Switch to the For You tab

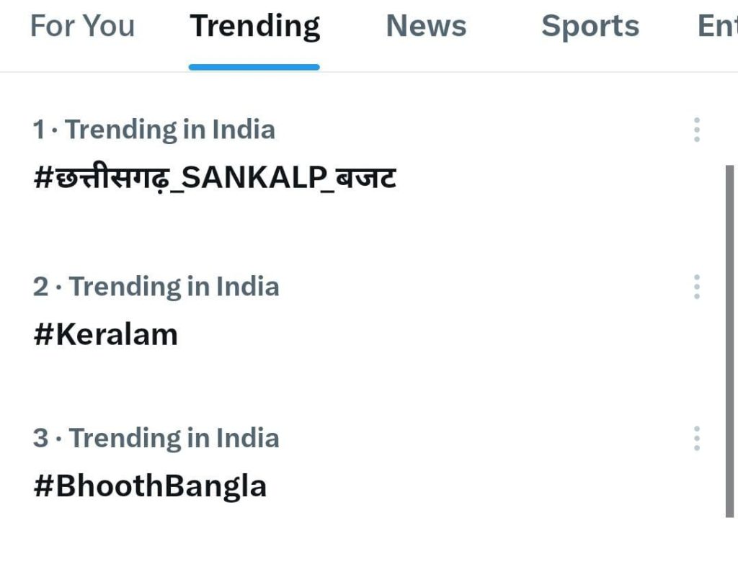(82, 27)
